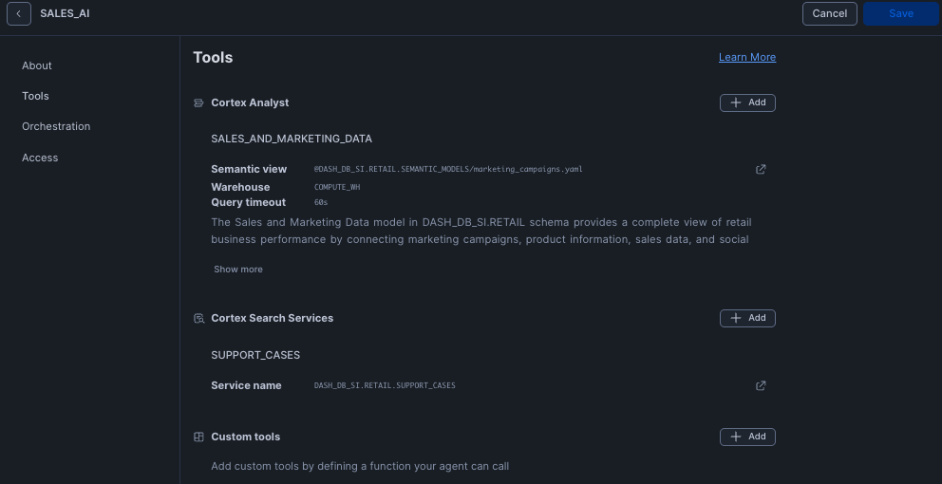Expand description with Show more
The width and height of the screenshot is (942, 484).
(x=238, y=269)
